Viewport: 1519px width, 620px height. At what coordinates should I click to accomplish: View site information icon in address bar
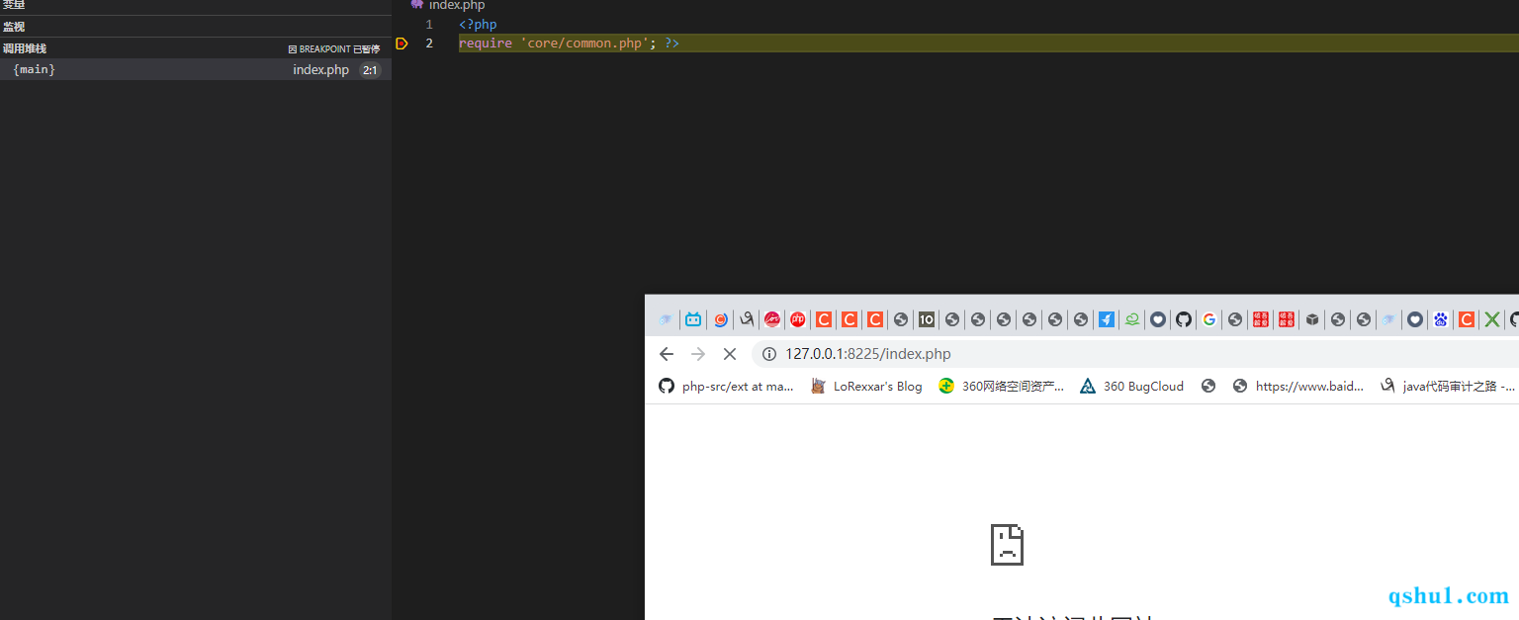[769, 354]
